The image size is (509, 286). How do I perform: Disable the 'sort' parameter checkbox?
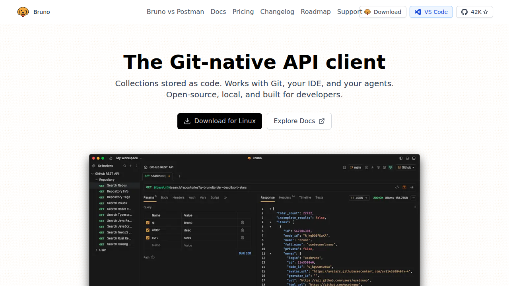point(148,238)
